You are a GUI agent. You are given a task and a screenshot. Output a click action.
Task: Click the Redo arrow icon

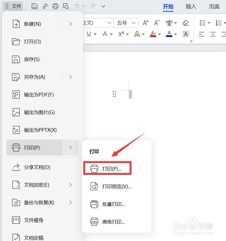(x=93, y=6)
